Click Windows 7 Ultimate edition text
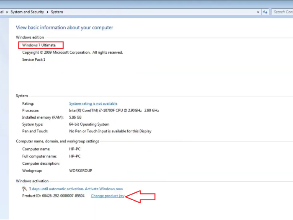Image resolution: width=293 pixels, height=220 pixels. pos(39,45)
